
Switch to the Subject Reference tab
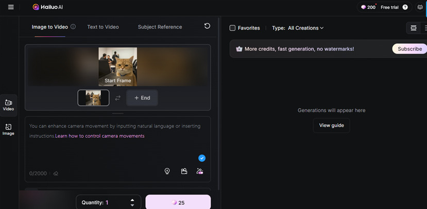click(160, 27)
